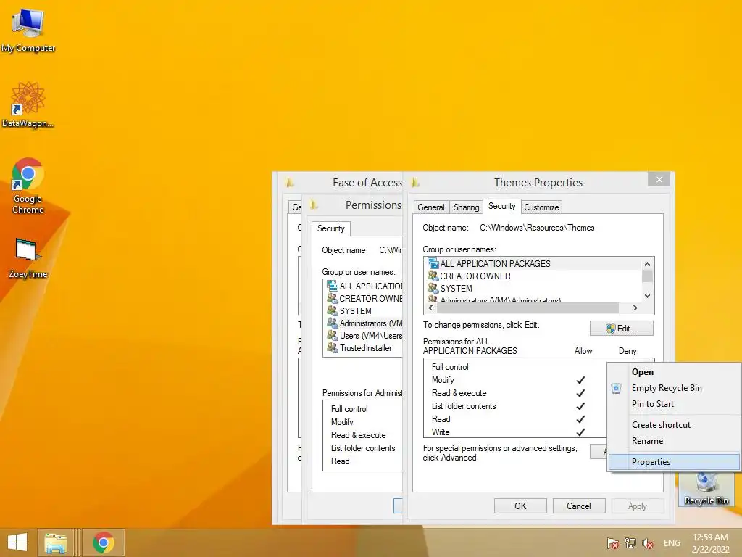Screen dimensions: 742x557
Task: Select CREATOR OWNER in Permissions window
Action: 364,298
